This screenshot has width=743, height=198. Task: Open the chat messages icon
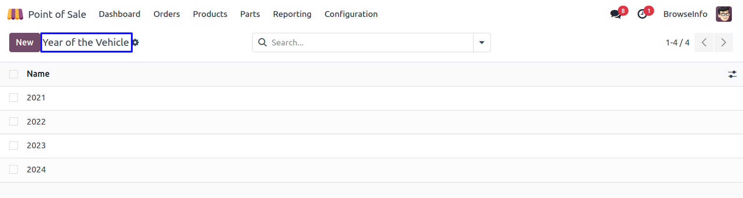point(616,14)
